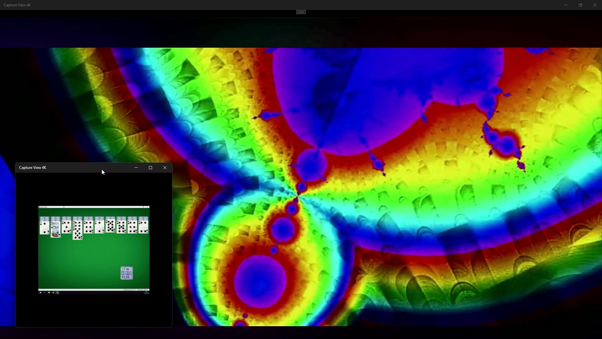Open Chrome in the captured taskbar
The width and height of the screenshot is (602, 339).
click(x=53, y=293)
